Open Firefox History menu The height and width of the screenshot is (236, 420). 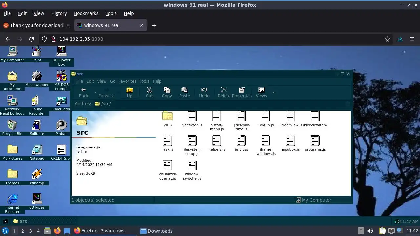tap(59, 13)
